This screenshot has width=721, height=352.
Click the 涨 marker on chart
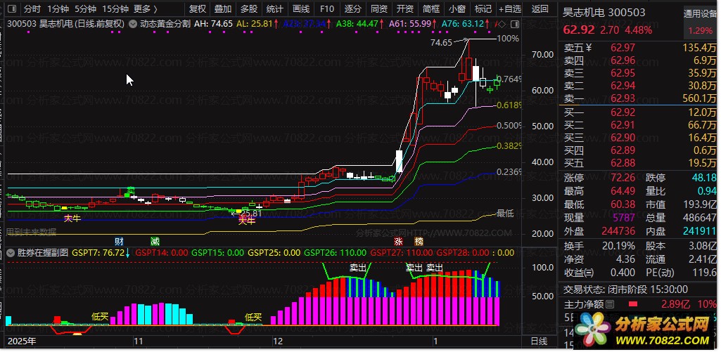click(398, 241)
